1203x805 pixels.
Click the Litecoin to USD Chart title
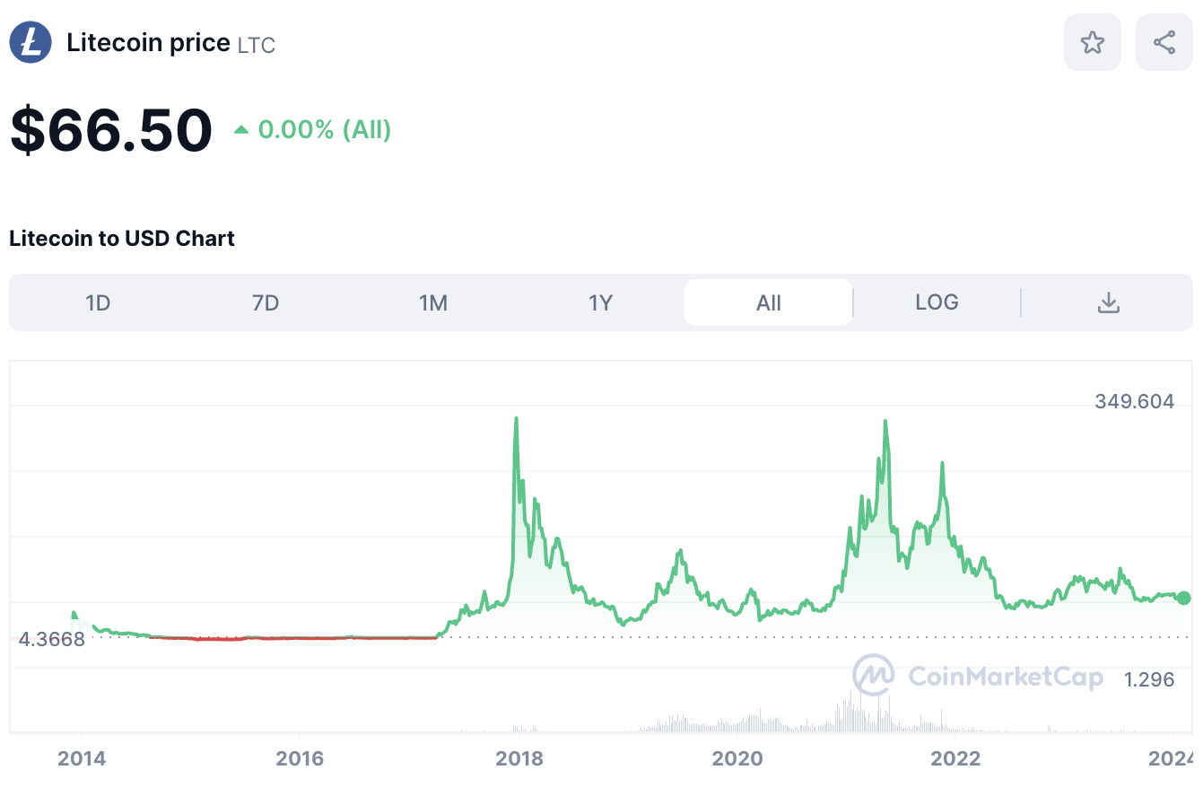point(122,239)
